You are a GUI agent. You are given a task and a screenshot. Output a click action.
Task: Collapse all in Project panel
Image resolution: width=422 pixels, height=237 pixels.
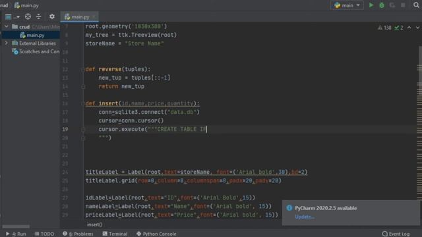[38, 16]
